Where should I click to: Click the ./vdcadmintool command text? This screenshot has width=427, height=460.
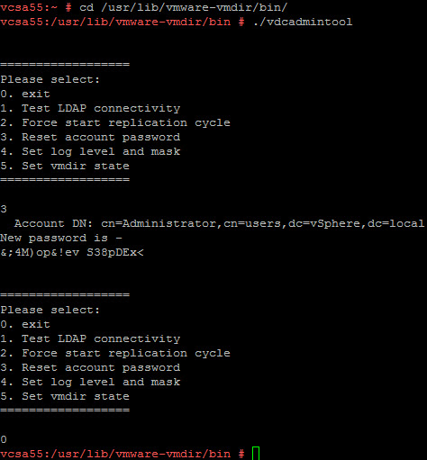pos(303,22)
